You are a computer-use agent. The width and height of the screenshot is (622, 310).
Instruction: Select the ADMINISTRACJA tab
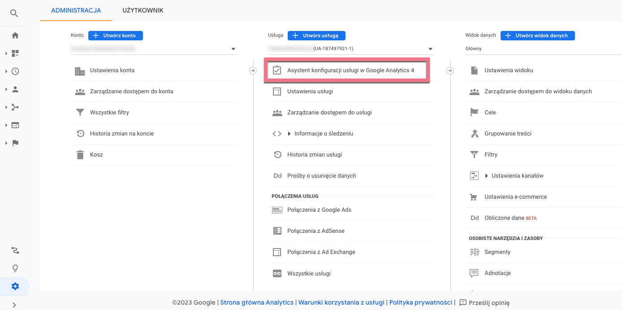coord(76,10)
